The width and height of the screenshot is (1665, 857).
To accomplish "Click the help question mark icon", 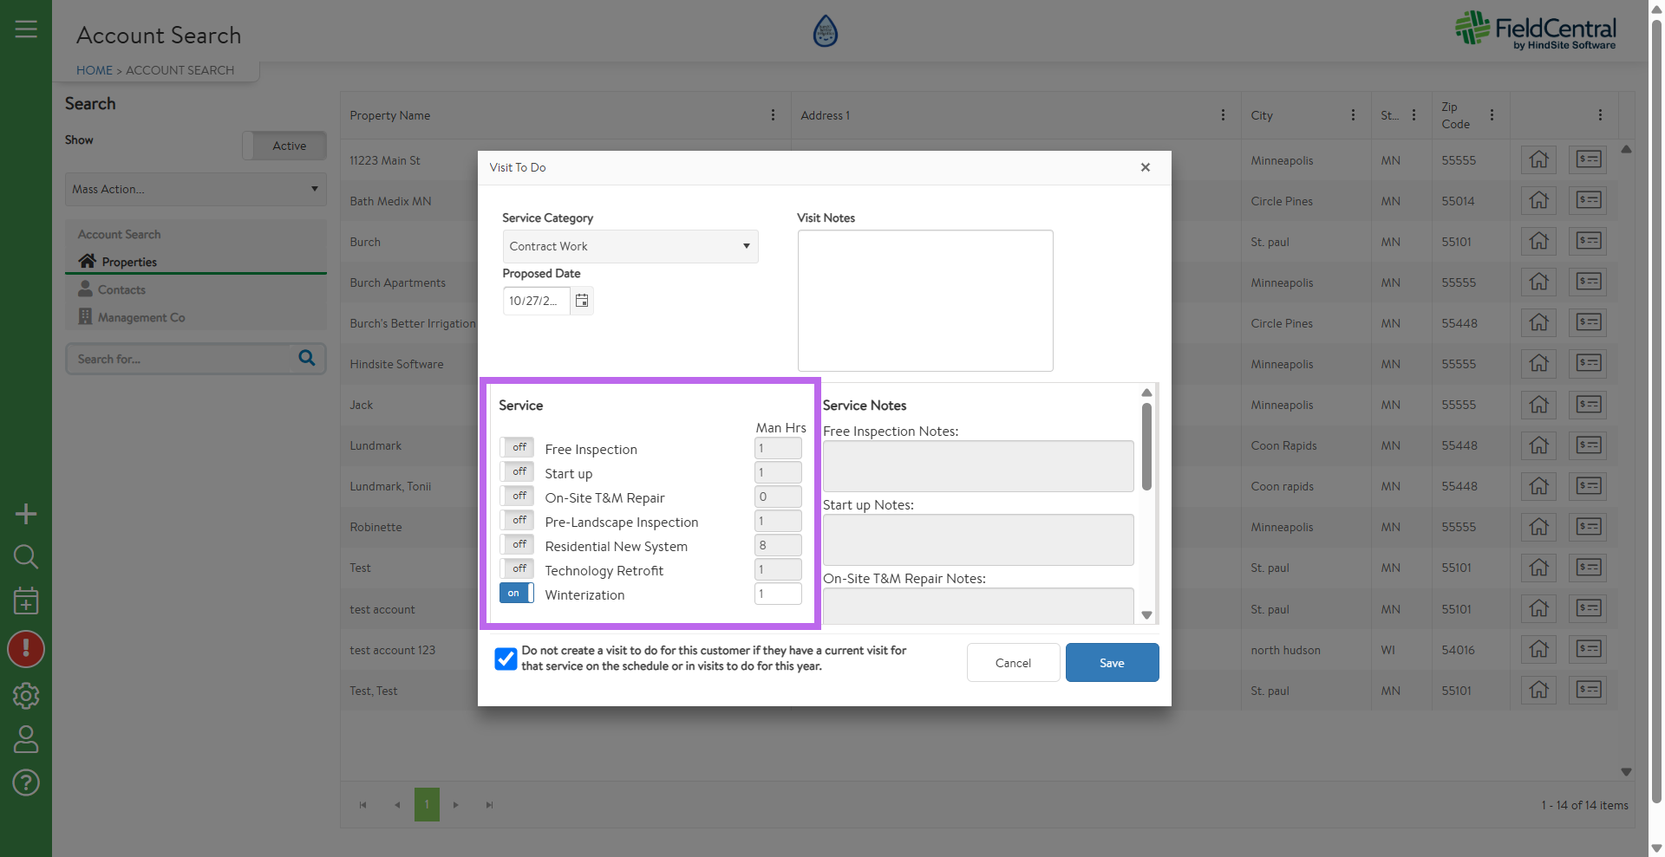I will tap(26, 782).
